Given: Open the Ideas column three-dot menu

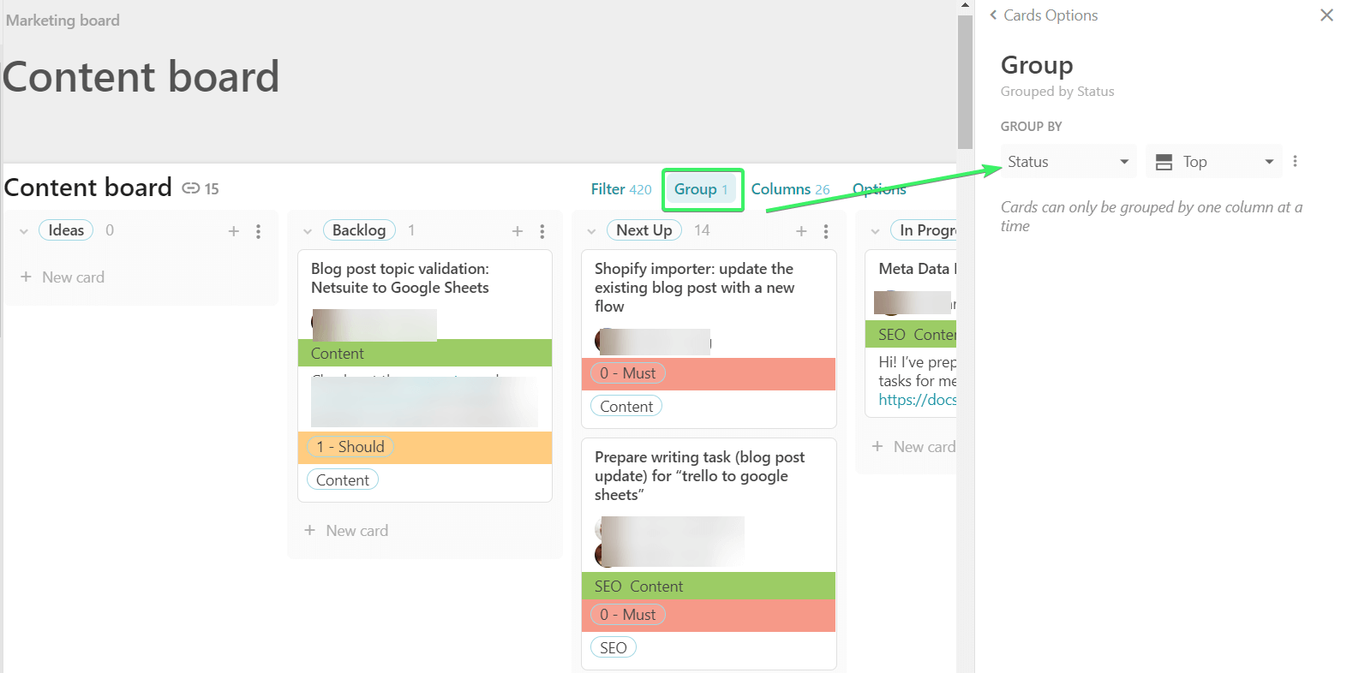Looking at the screenshot, I should click(258, 231).
